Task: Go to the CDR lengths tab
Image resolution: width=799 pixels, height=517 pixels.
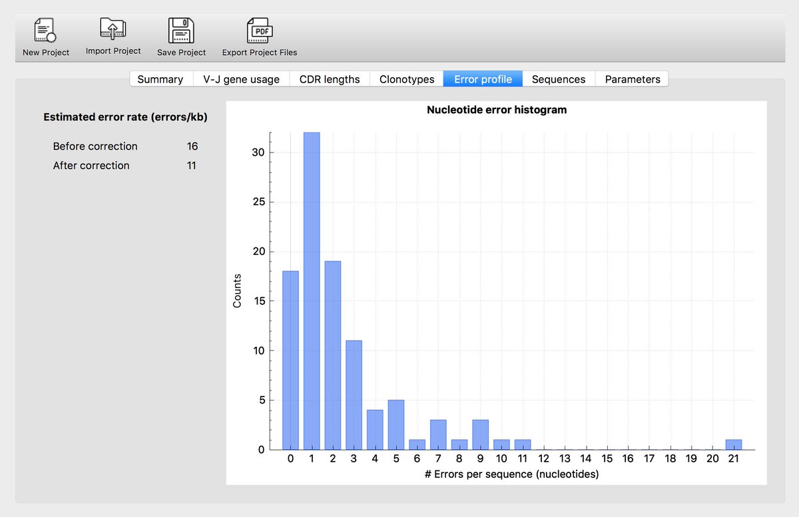Action: click(330, 79)
